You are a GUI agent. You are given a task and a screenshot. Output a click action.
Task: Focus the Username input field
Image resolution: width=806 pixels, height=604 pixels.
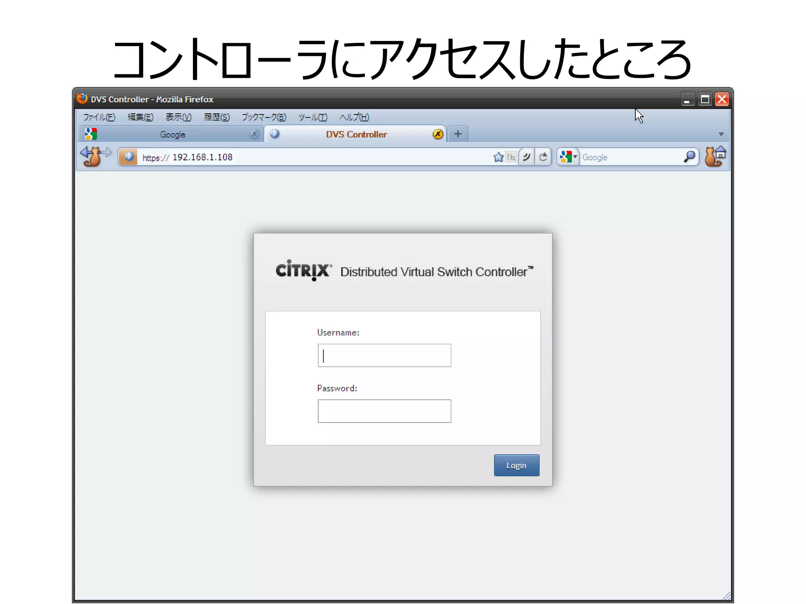pos(384,355)
